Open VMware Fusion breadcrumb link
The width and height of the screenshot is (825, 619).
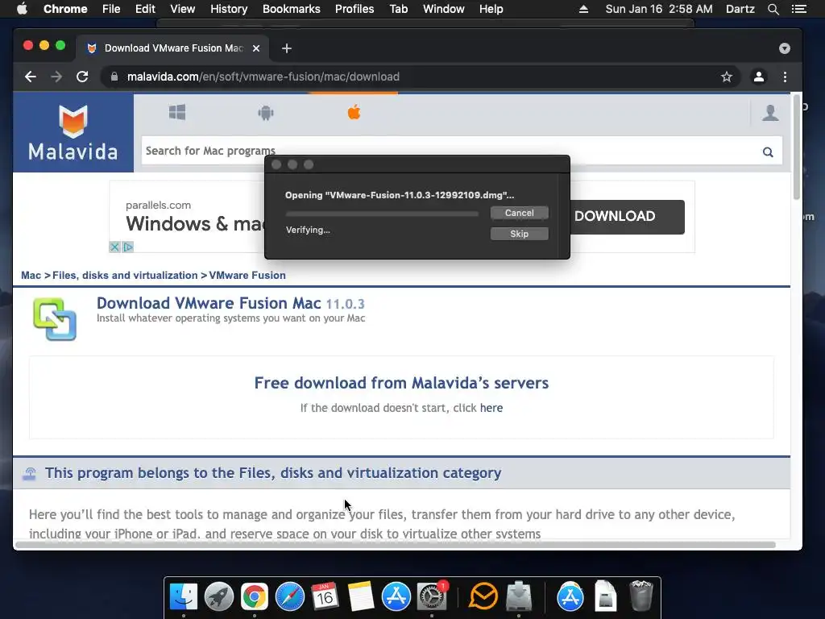(247, 276)
